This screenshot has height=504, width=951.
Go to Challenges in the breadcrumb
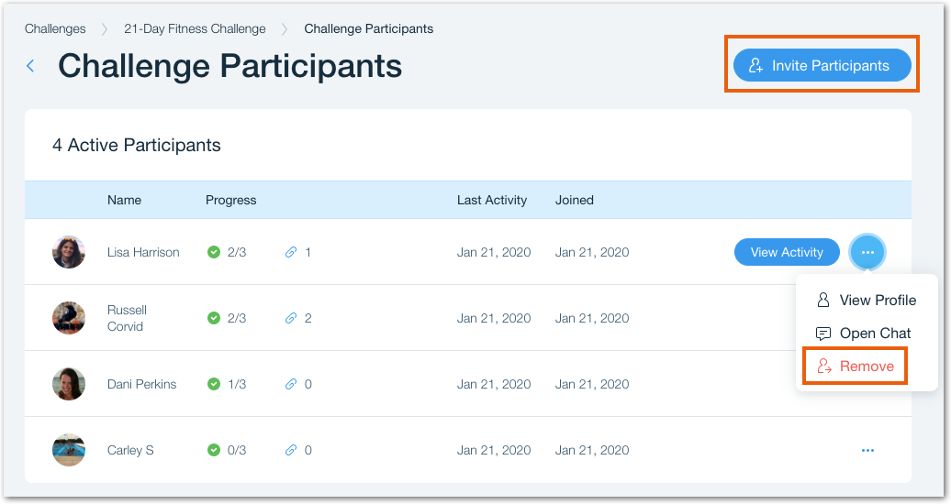pyautogui.click(x=55, y=28)
